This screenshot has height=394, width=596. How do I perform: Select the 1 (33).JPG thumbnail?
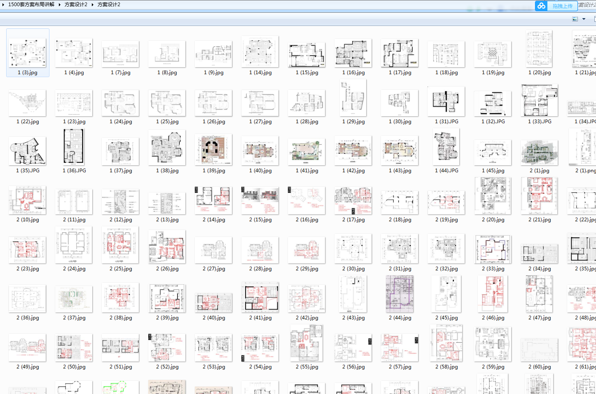pyautogui.click(x=540, y=100)
